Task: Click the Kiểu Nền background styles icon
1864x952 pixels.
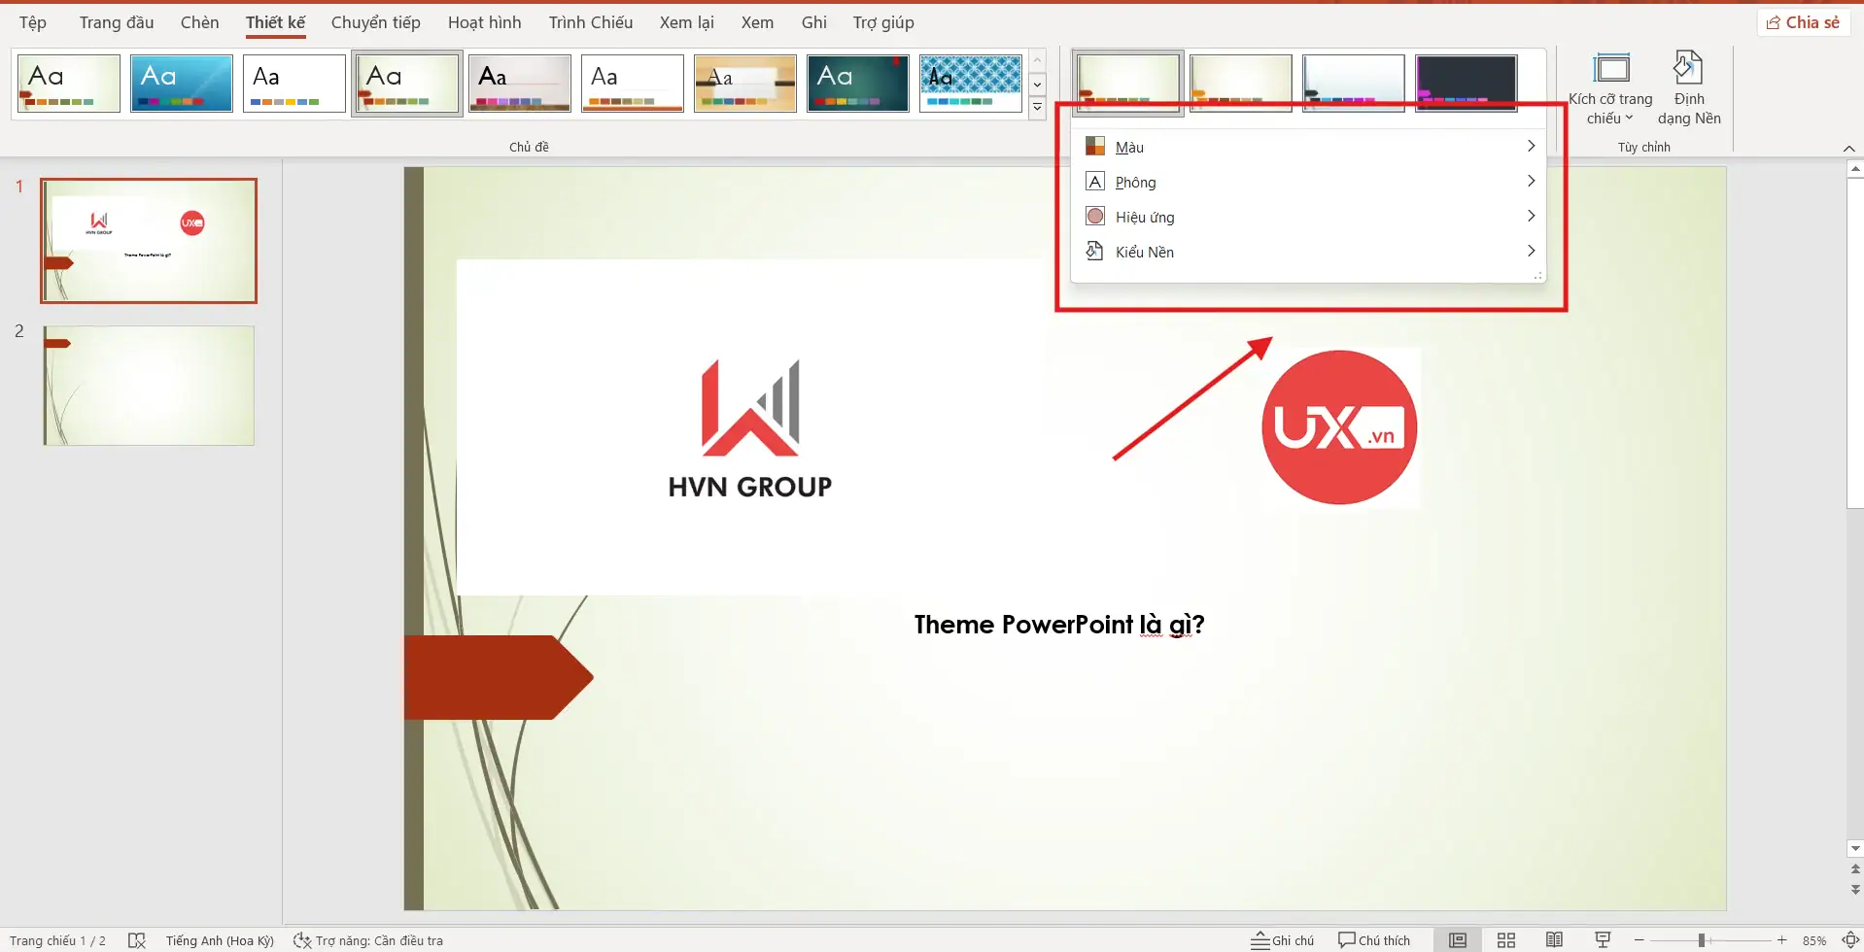Action: (1095, 252)
